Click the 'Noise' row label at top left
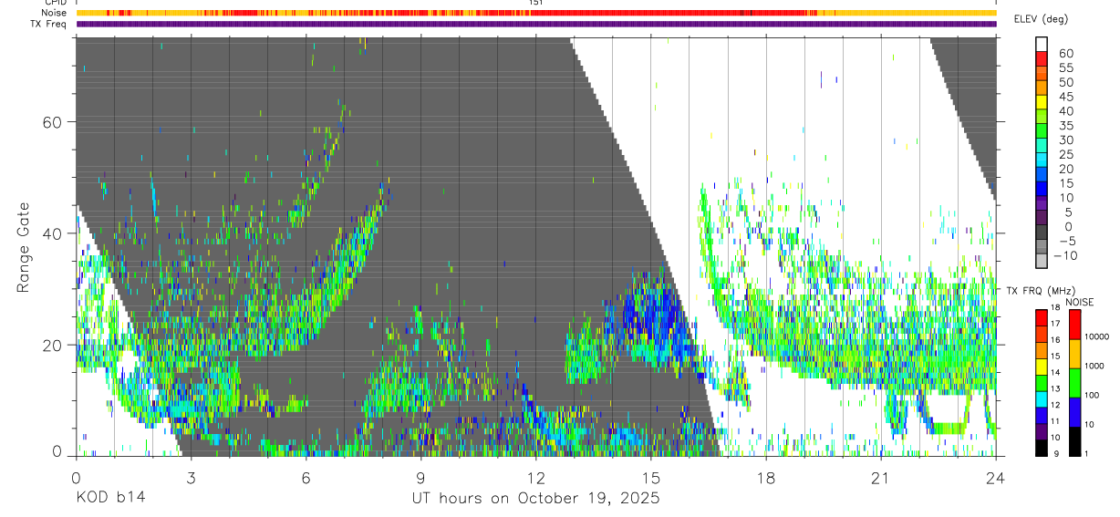The width and height of the screenshot is (1120, 517). pos(54,13)
